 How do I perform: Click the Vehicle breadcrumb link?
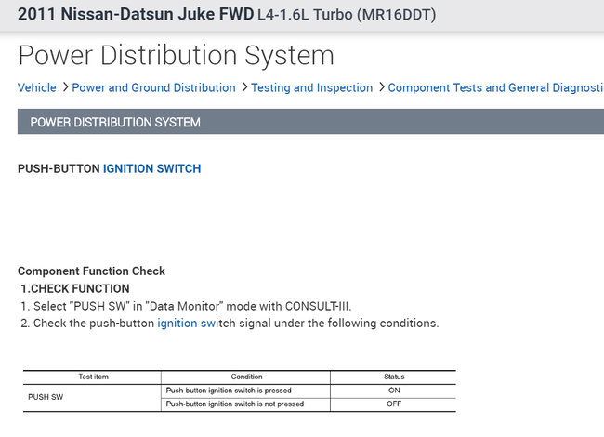37,87
